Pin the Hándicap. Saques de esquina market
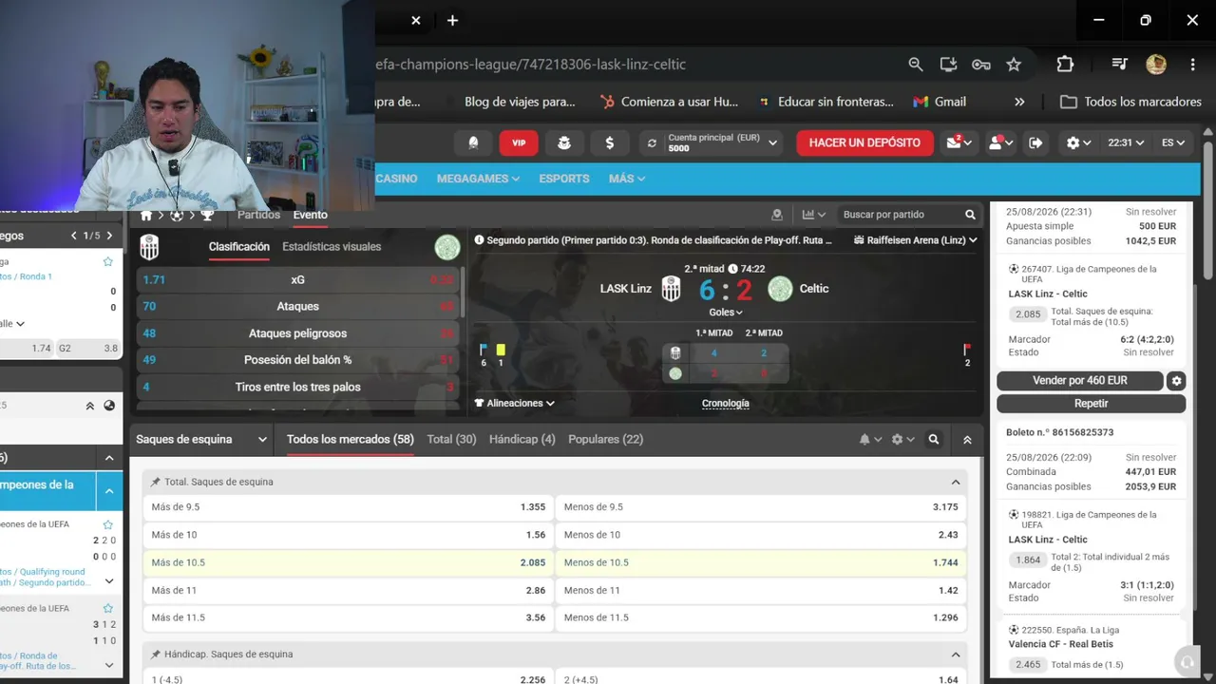 coord(156,654)
